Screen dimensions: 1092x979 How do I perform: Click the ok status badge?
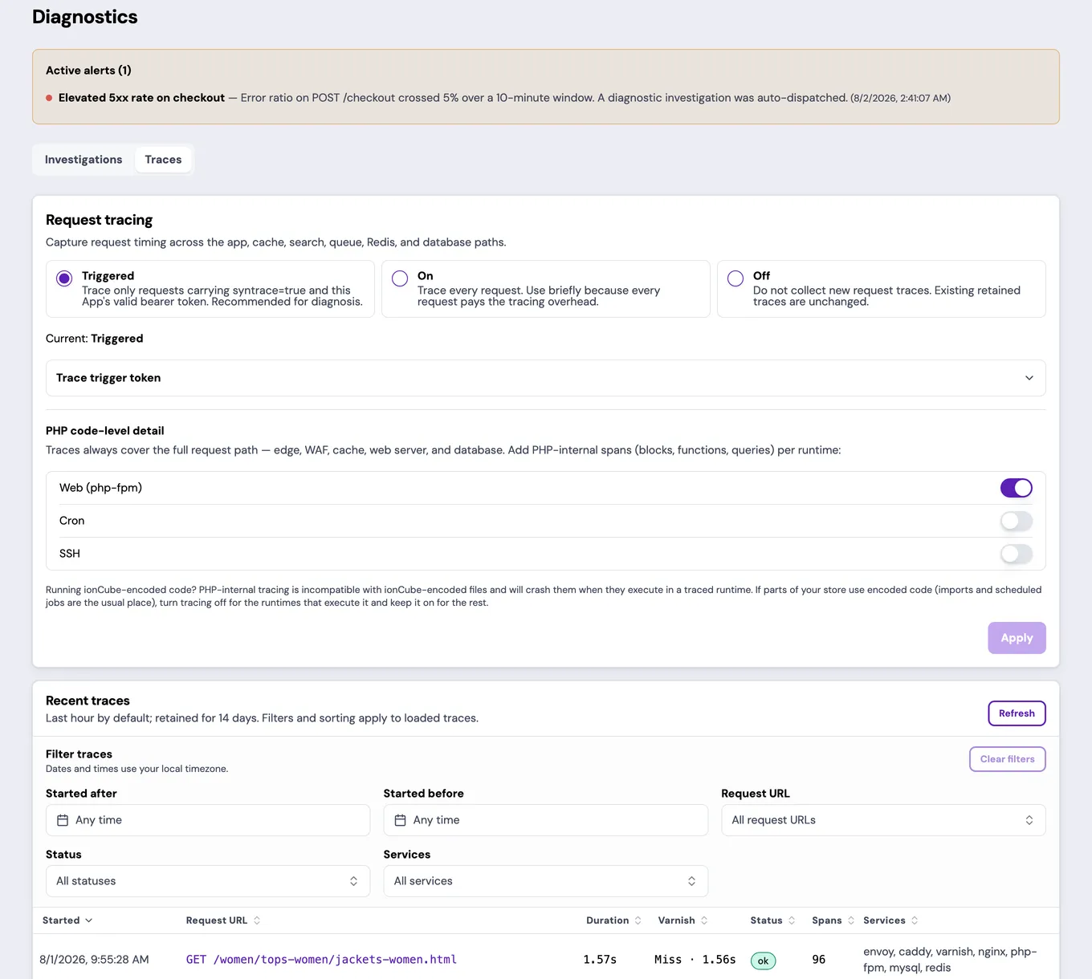point(763,961)
